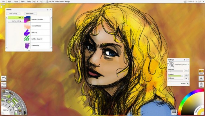Open the Refs panel
The height and width of the screenshot is (116, 205).
click(201, 85)
